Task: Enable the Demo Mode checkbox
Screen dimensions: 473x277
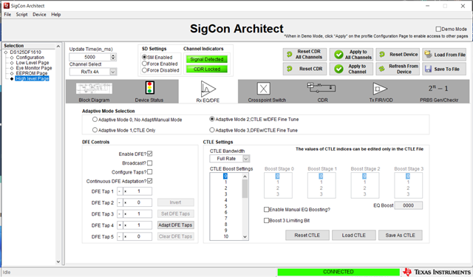Action: [x=438, y=29]
